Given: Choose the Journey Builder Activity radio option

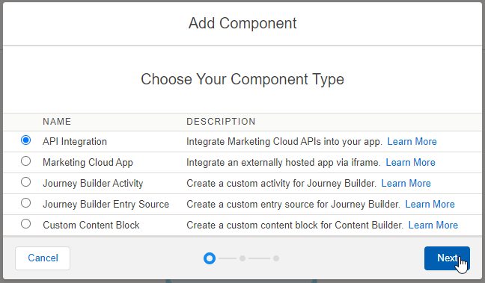Looking at the screenshot, I should [25, 182].
